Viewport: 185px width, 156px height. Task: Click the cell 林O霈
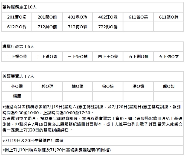coord(17,86)
